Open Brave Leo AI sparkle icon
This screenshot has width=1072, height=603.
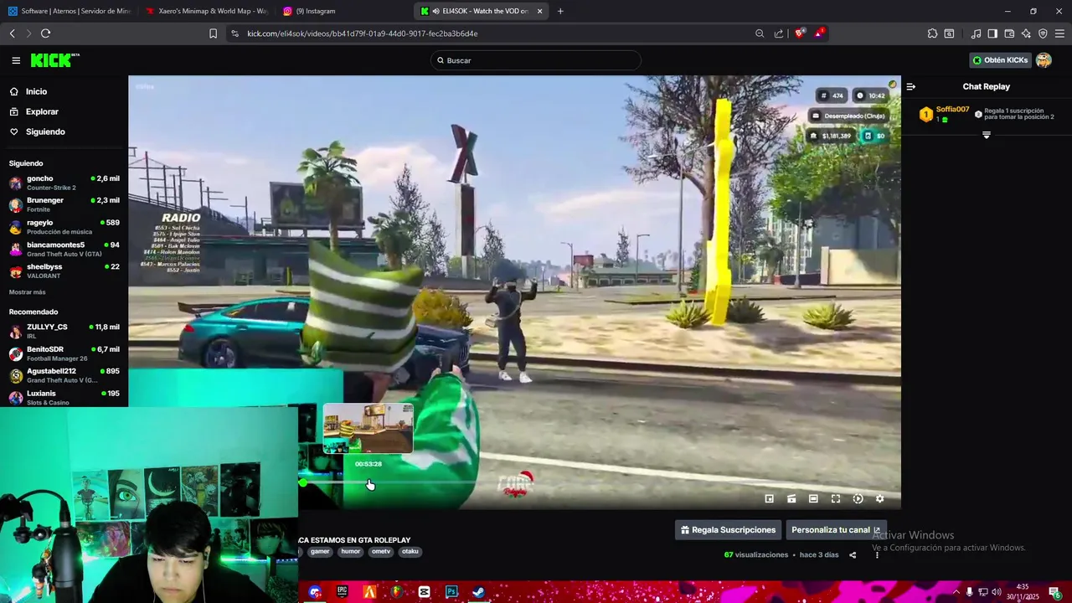tap(1026, 33)
